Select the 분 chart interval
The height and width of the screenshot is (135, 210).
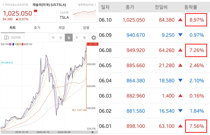tap(61, 37)
